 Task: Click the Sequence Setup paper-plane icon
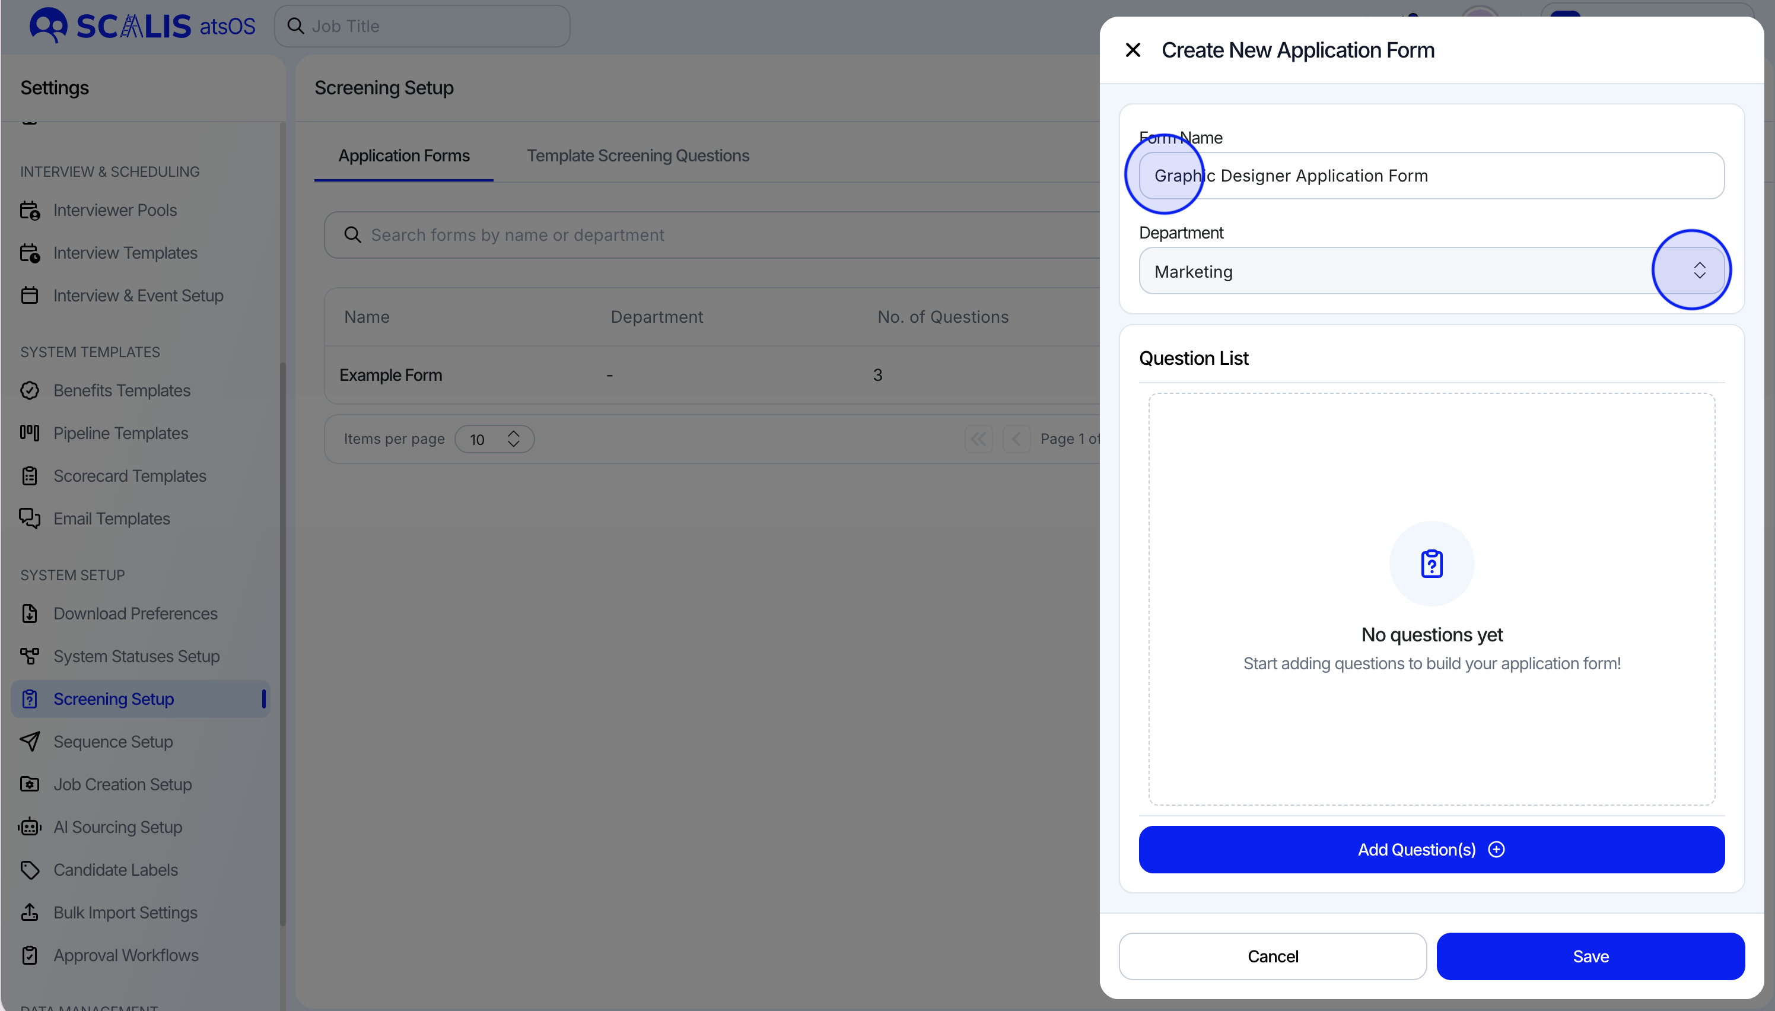[x=29, y=742]
